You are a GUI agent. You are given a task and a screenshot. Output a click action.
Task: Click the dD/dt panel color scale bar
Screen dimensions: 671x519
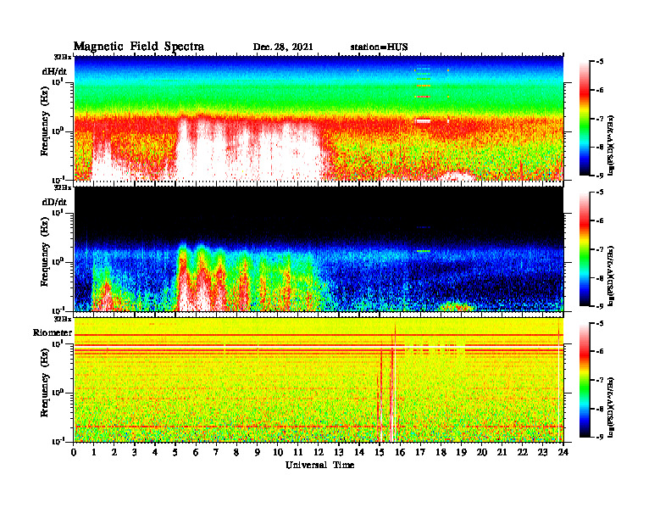click(585, 249)
